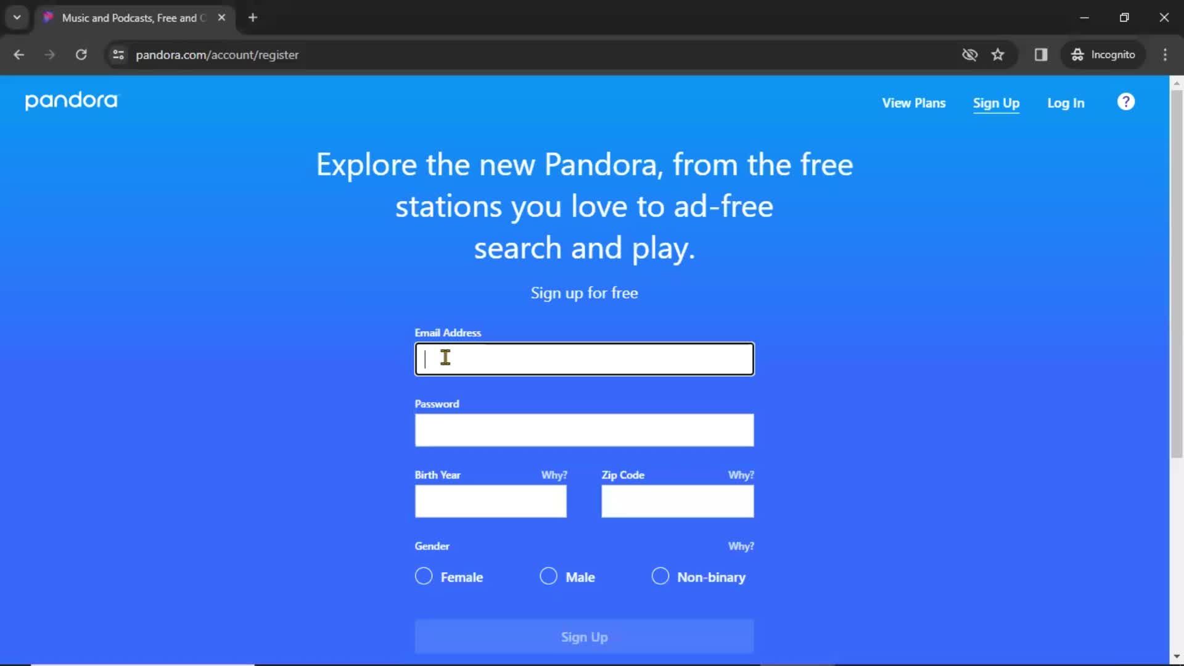The height and width of the screenshot is (666, 1184).
Task: Click the Email Address input field
Action: (584, 359)
